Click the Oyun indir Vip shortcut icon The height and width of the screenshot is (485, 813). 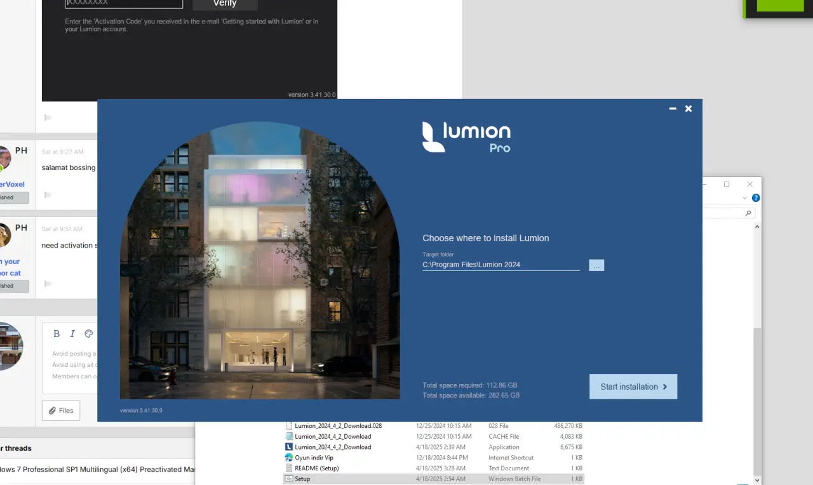(289, 458)
